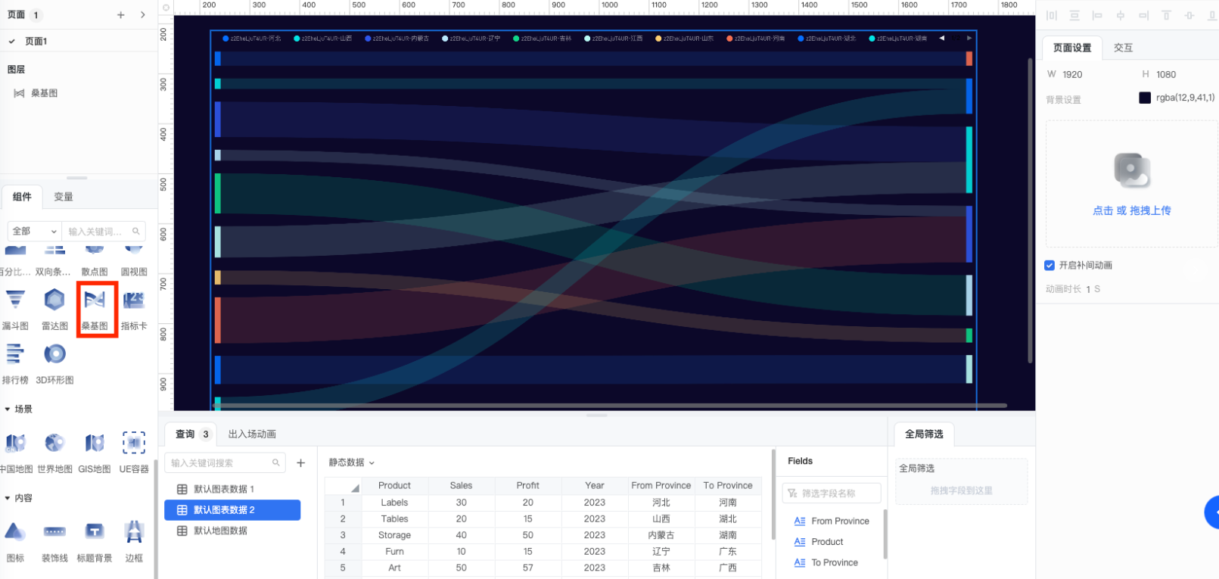Open the 全部 component category dropdown

click(x=34, y=232)
